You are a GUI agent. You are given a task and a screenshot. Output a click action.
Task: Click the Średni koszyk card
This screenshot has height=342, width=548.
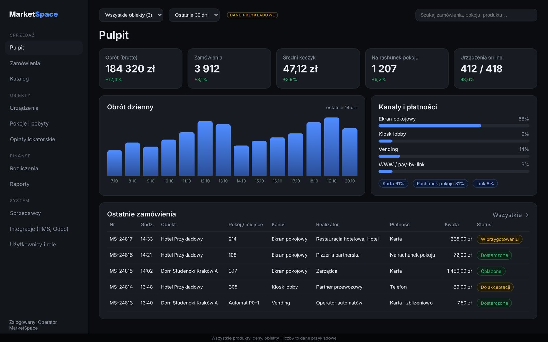point(318,68)
